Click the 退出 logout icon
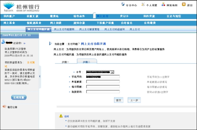The height and width of the screenshot is (130, 197). 184,4
